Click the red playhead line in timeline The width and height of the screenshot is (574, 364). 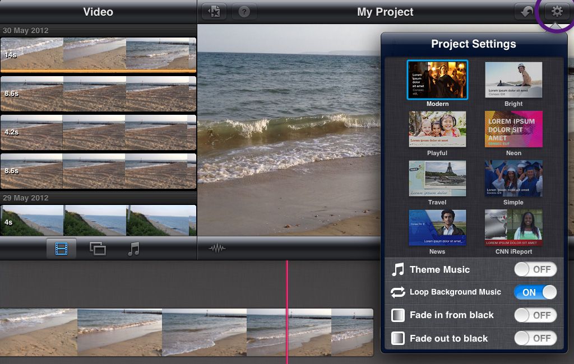click(287, 312)
